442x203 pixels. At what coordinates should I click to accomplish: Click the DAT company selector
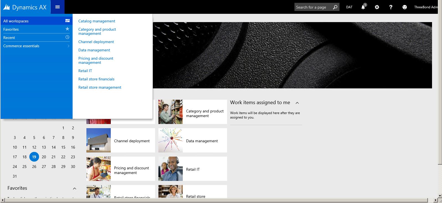(x=349, y=7)
